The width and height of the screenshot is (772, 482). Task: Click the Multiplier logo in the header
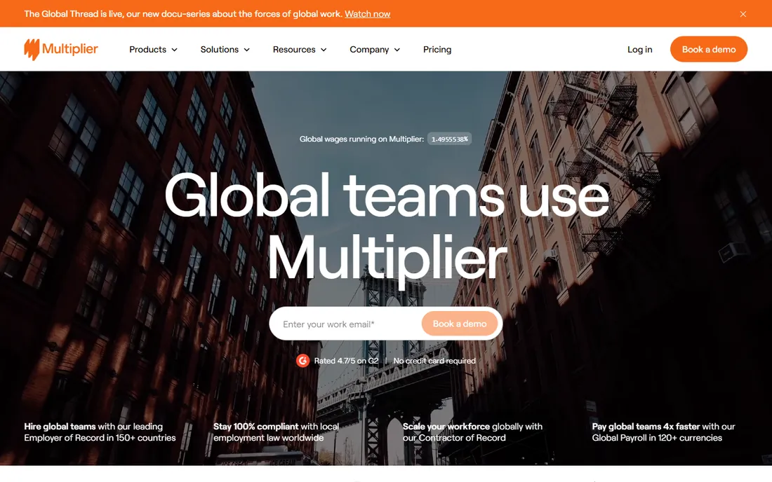[x=61, y=49]
